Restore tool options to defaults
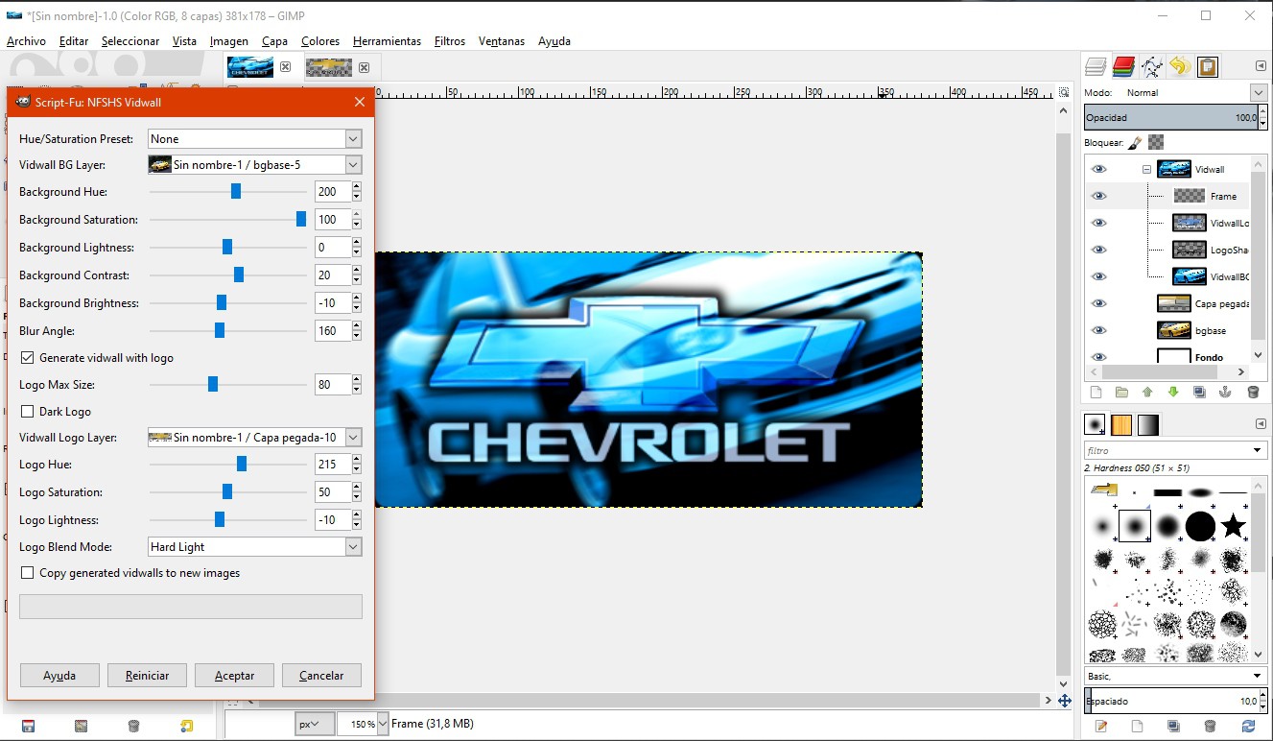 pyautogui.click(x=186, y=727)
